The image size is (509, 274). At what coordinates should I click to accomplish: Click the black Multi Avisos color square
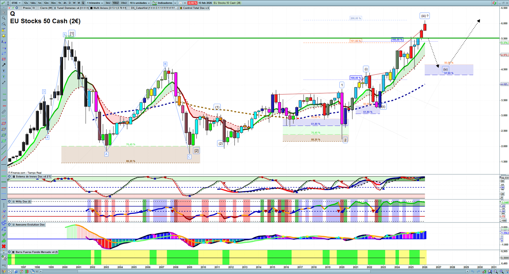tap(92, 8)
